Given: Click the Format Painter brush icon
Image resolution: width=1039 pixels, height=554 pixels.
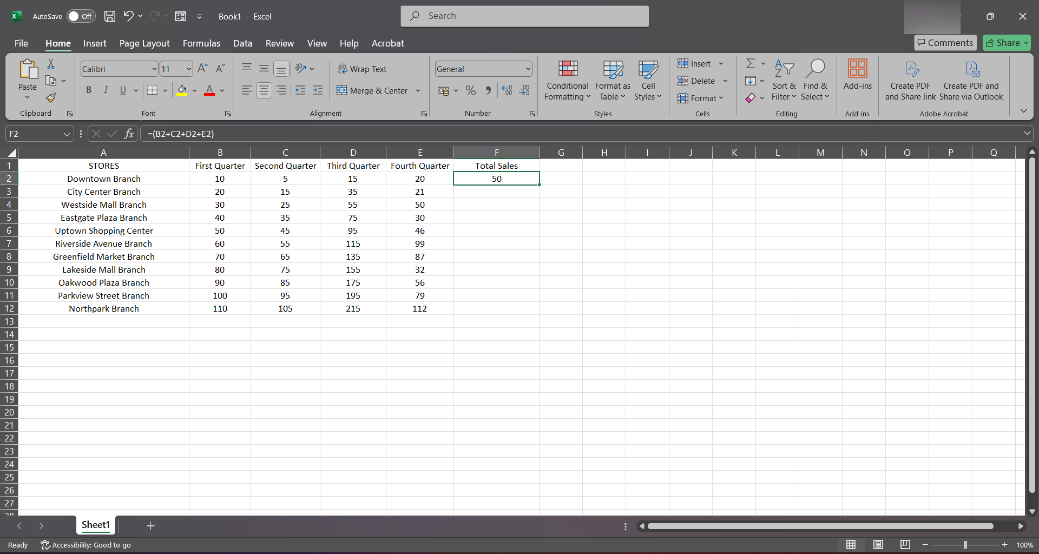Looking at the screenshot, I should (x=51, y=98).
